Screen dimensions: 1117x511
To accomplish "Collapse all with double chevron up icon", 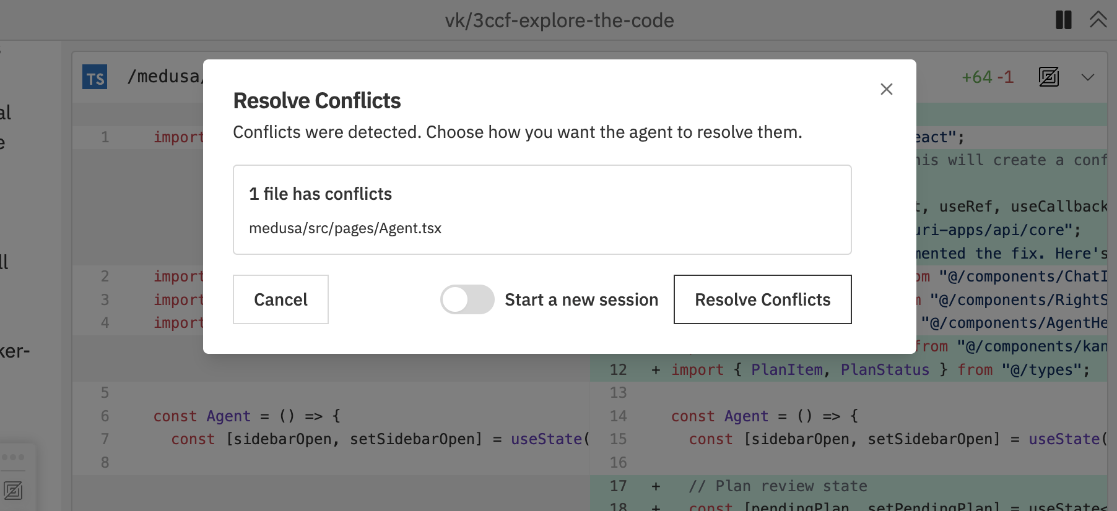I will [1098, 20].
